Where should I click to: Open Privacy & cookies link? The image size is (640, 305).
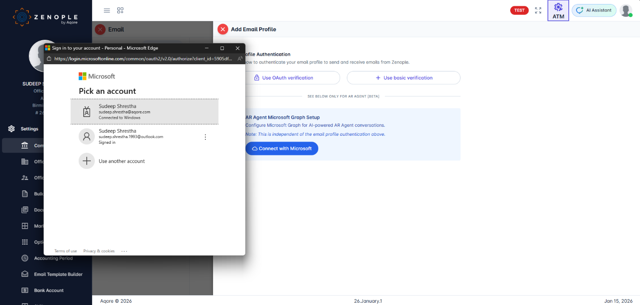coord(99,251)
